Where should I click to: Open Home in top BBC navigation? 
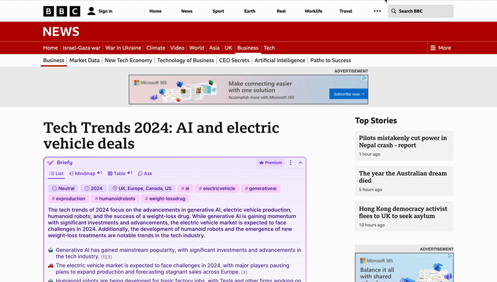pyautogui.click(x=155, y=11)
